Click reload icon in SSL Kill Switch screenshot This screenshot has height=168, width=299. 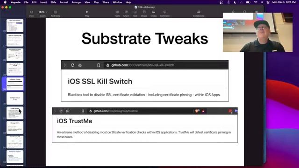72,65
